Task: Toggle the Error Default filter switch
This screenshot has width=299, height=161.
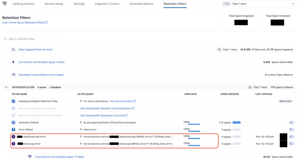Action: [292, 129]
